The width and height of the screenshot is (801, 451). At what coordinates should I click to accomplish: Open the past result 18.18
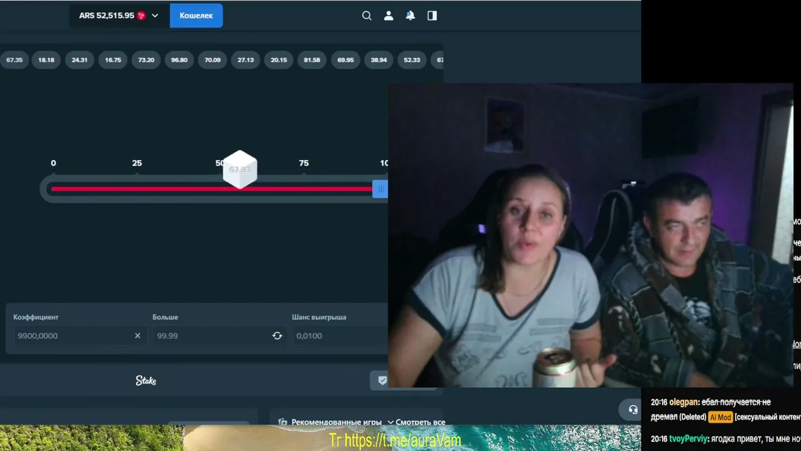pos(46,60)
